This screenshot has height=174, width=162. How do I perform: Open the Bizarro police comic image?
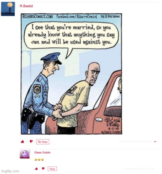[x=71, y=74]
